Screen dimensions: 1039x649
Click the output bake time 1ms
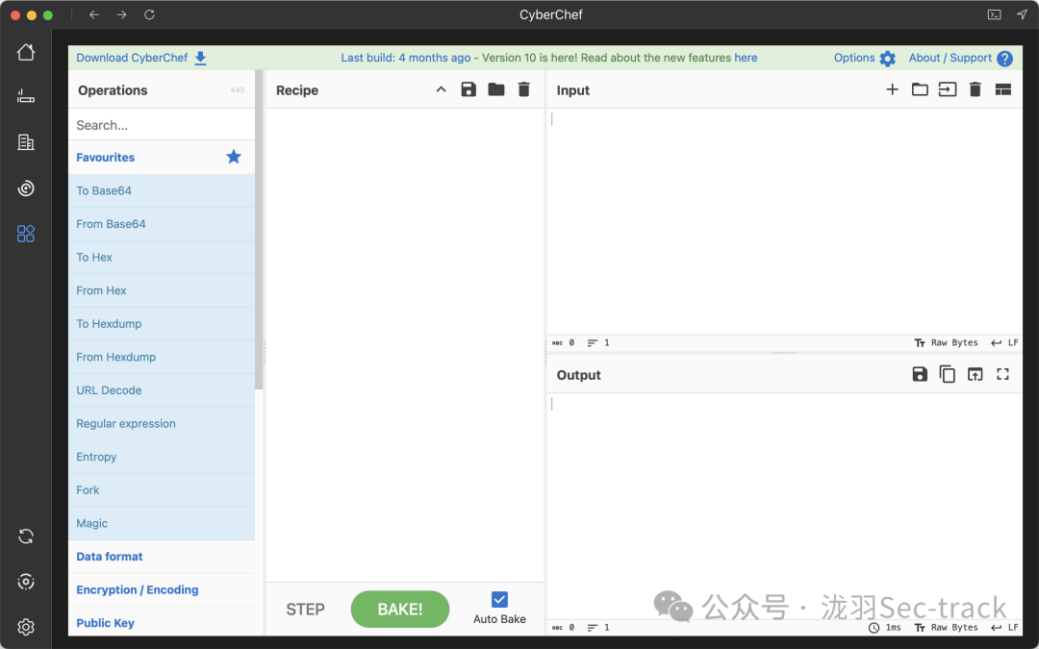[x=886, y=627]
